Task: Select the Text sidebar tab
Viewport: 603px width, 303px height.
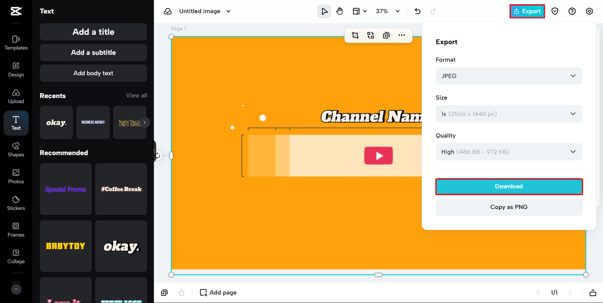Action: 16,123
